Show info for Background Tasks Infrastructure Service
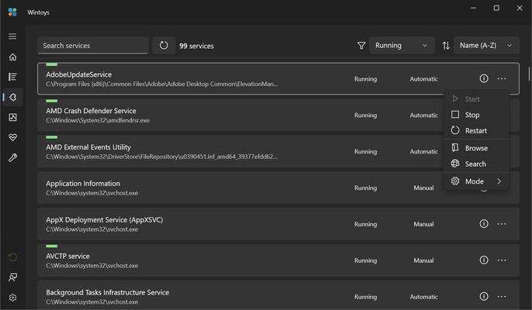 [x=484, y=297]
